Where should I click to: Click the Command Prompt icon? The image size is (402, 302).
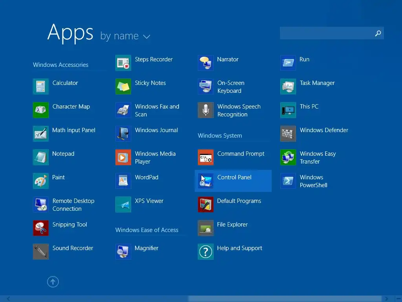206,157
